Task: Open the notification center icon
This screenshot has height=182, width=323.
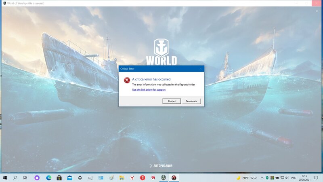Action: tap(316, 178)
